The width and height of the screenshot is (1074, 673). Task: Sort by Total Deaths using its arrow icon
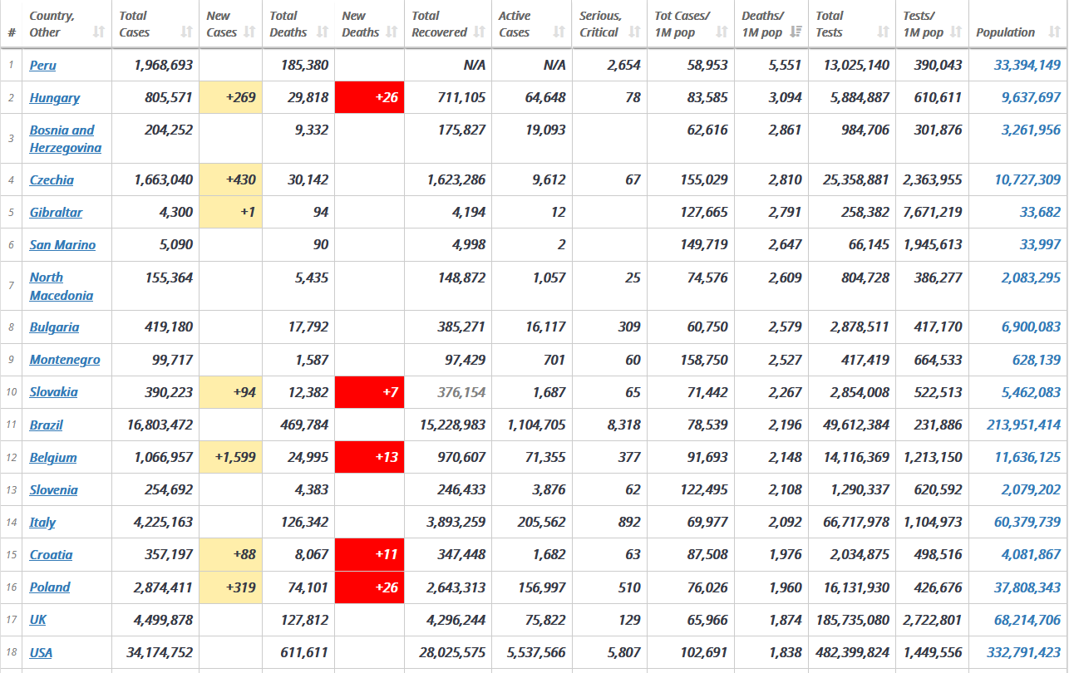[322, 32]
